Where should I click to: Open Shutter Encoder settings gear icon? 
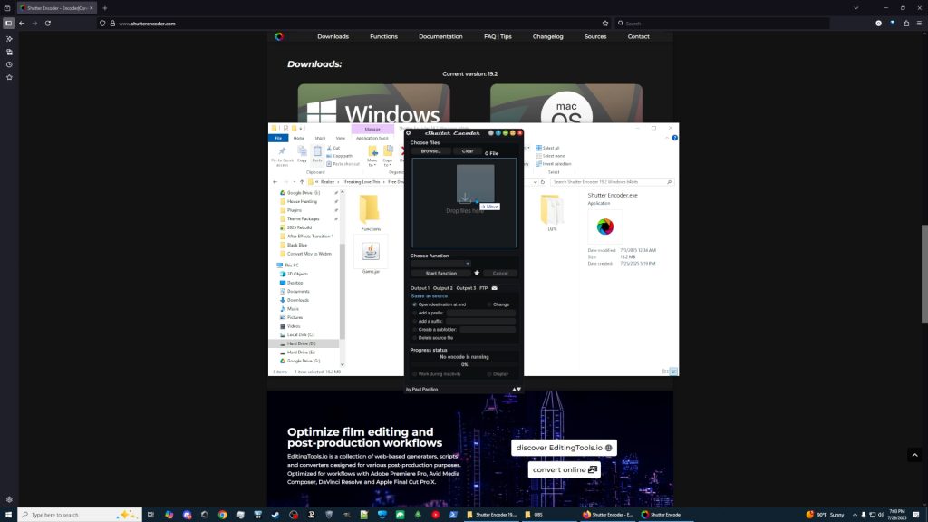(409, 133)
